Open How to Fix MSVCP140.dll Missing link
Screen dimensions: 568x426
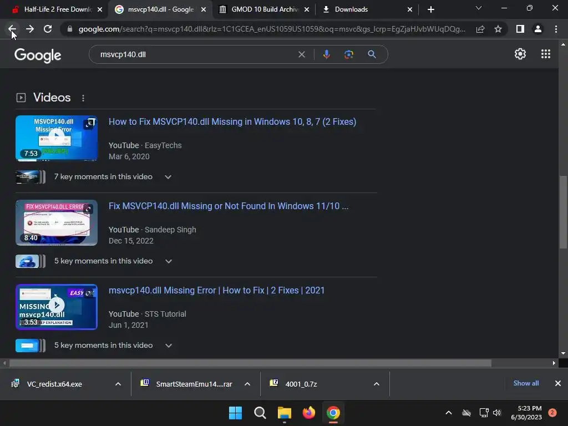coord(232,121)
